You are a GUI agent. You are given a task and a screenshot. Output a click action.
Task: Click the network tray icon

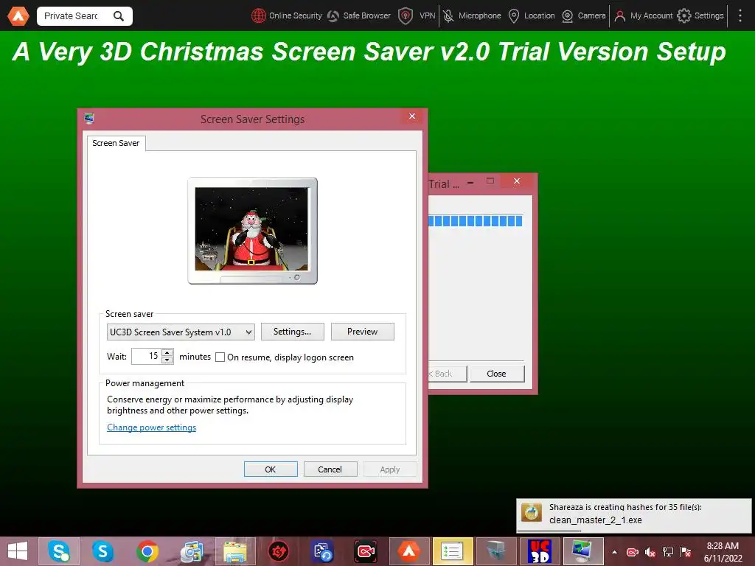668,552
